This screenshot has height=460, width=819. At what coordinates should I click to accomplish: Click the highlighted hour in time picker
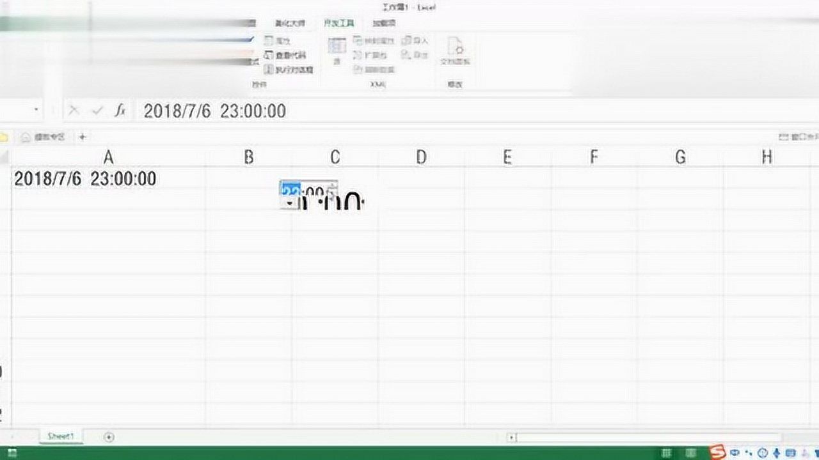[x=291, y=190]
